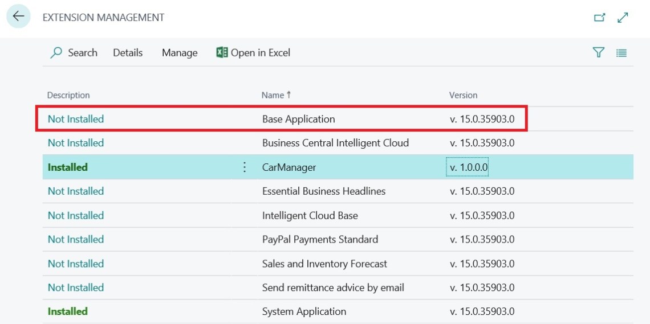
Task: Open page in new window icon
Action: click(599, 18)
